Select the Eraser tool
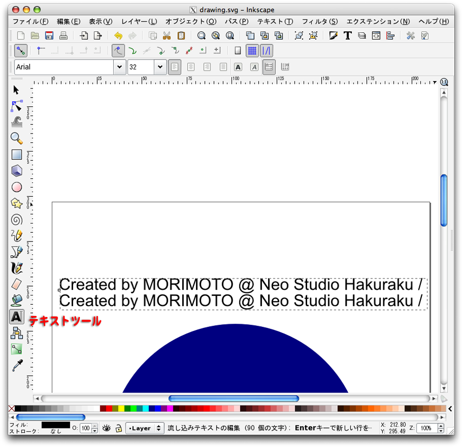Viewport: 463px width, 447px height. (16, 284)
